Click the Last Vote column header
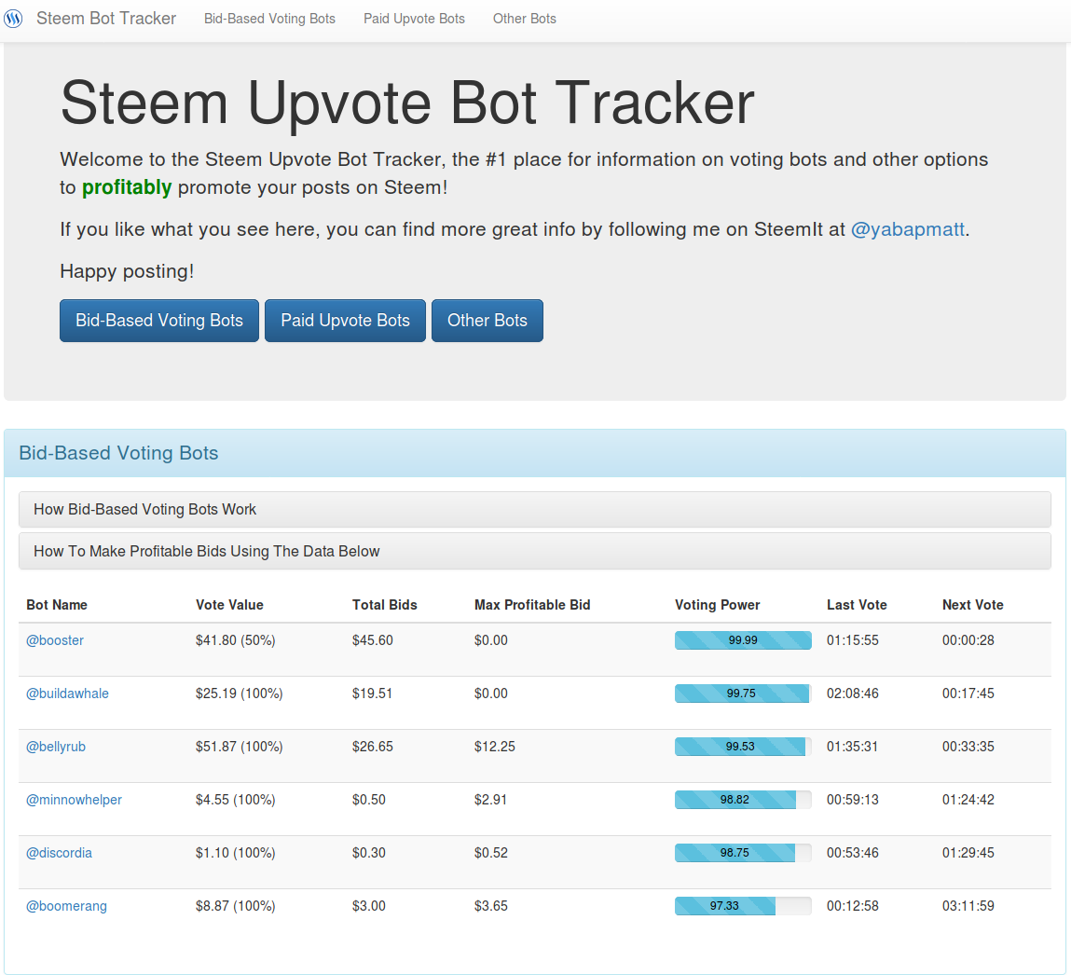This screenshot has height=975, width=1071. point(857,605)
